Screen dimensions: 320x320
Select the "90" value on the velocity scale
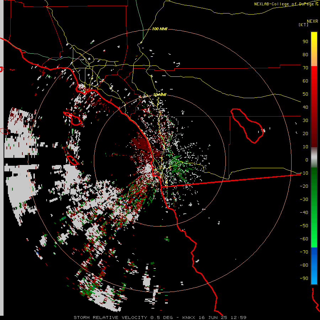click(305, 42)
